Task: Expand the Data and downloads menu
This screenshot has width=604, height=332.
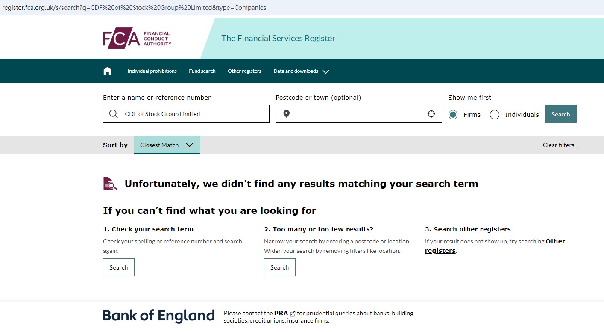Action: pyautogui.click(x=301, y=71)
